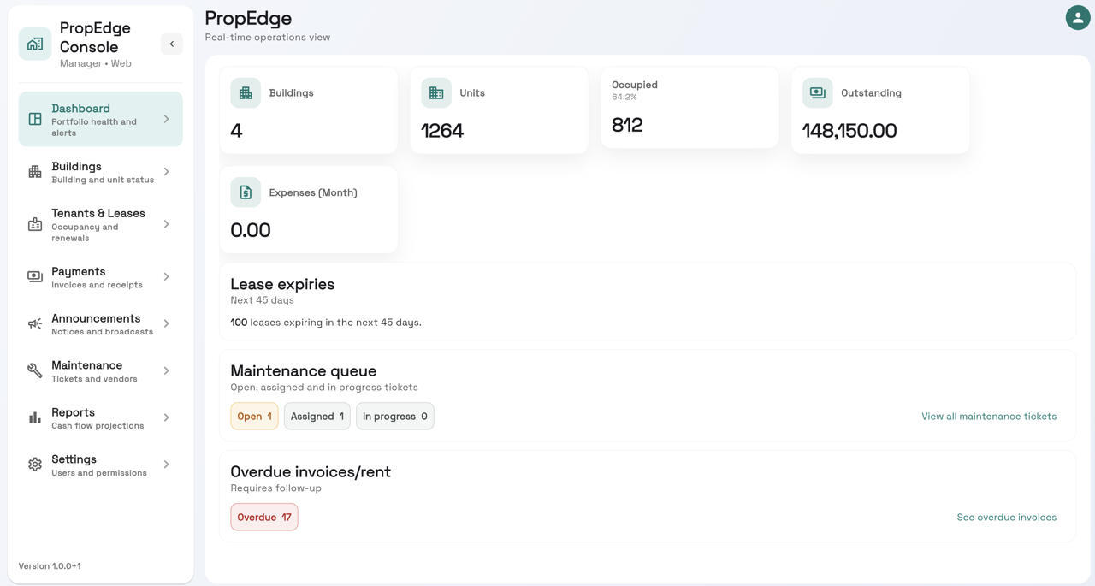1095x586 pixels.
Task: Select the Open tickets filter chip
Action: [x=254, y=416]
